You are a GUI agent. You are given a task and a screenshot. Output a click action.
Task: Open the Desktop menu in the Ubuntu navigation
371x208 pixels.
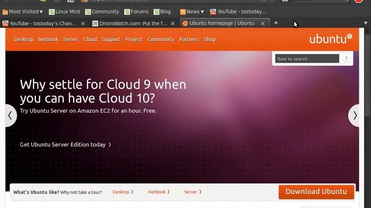pos(24,39)
